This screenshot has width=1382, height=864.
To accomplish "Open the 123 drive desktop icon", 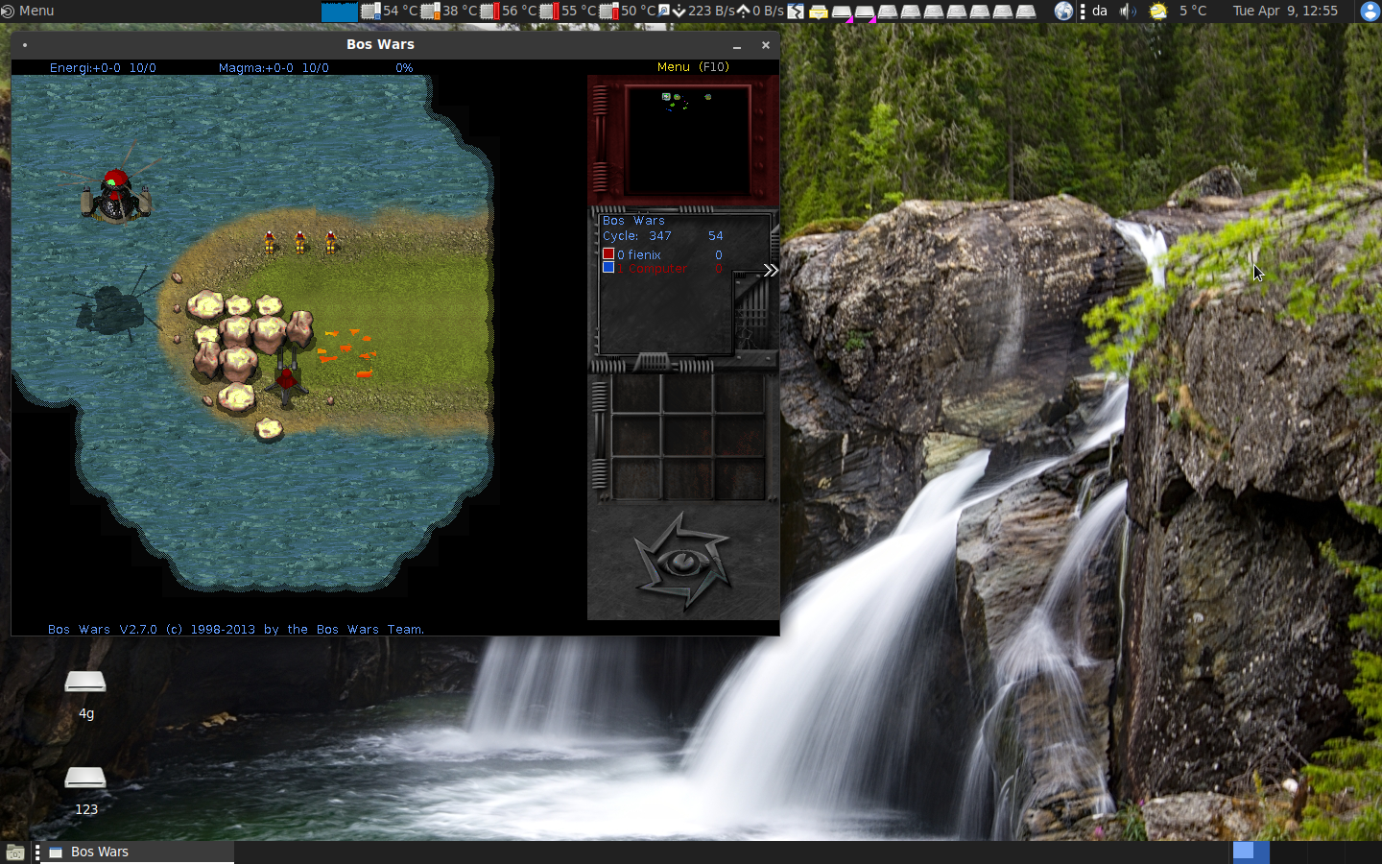I will [85, 779].
